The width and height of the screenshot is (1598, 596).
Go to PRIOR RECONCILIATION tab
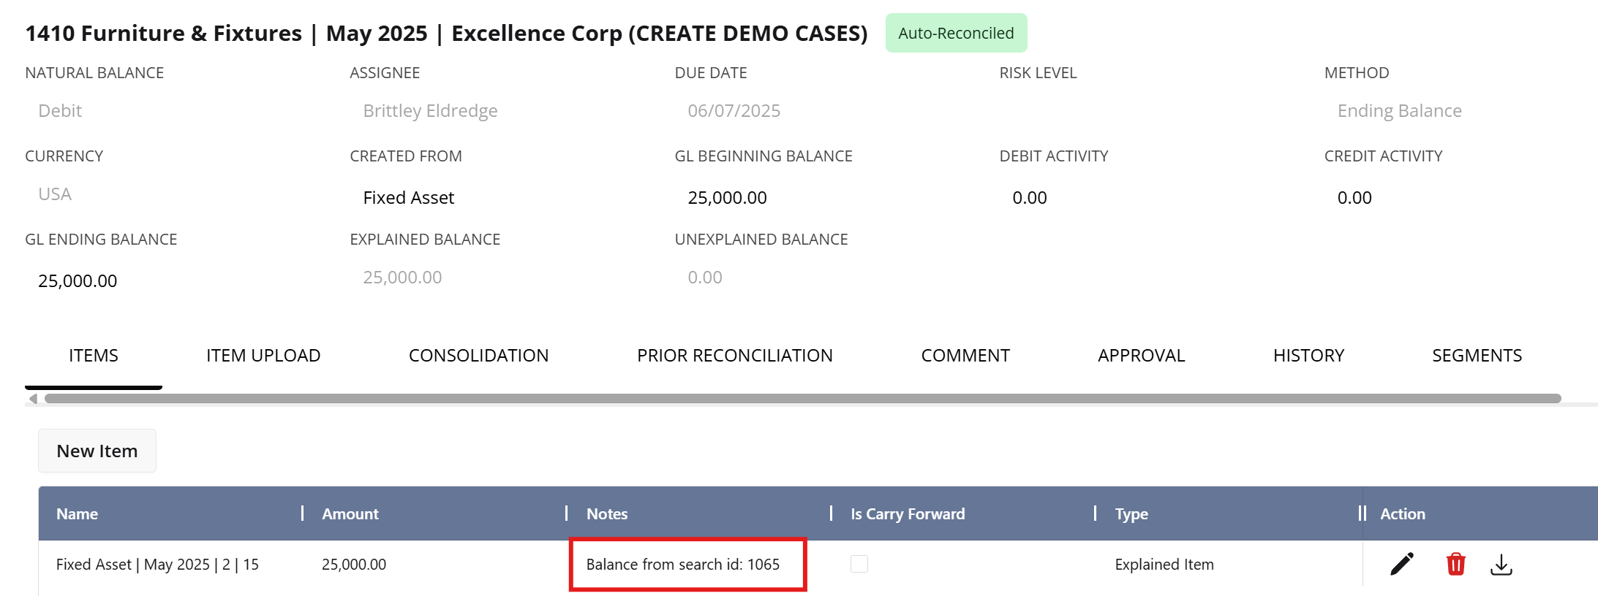pyautogui.click(x=734, y=356)
